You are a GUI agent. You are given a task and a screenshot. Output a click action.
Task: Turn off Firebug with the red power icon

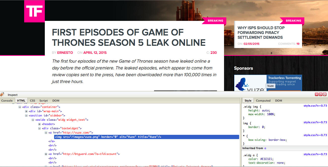coord(325,95)
